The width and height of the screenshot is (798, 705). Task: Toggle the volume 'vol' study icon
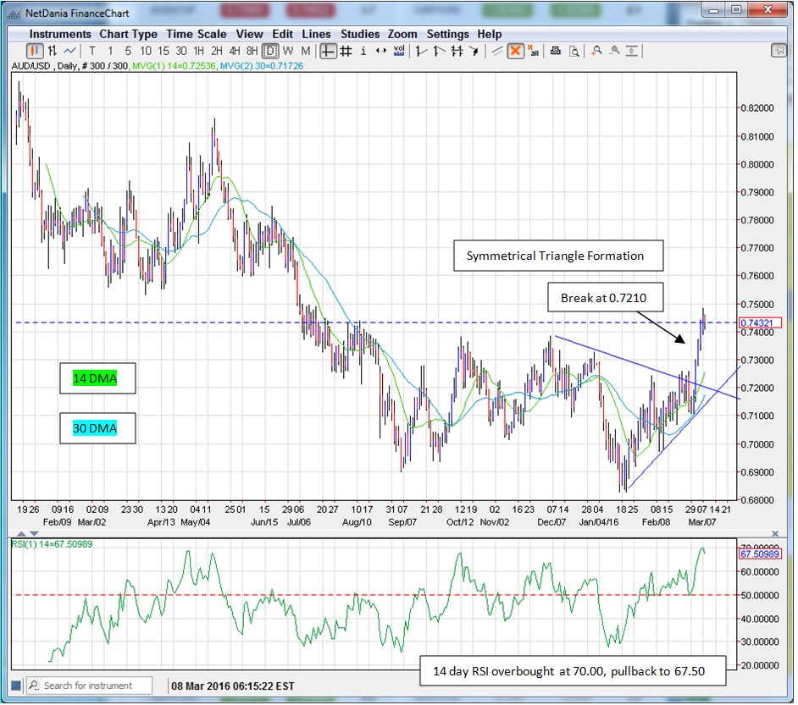(399, 51)
